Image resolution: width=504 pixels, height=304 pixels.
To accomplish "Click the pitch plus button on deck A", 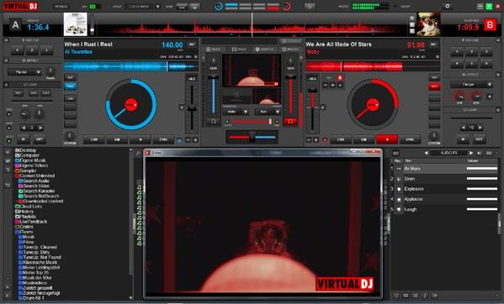I will click(x=195, y=139).
